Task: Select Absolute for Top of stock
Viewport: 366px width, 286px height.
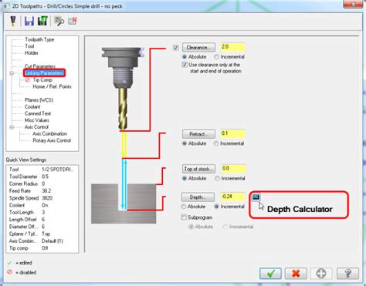Action: tap(185, 178)
